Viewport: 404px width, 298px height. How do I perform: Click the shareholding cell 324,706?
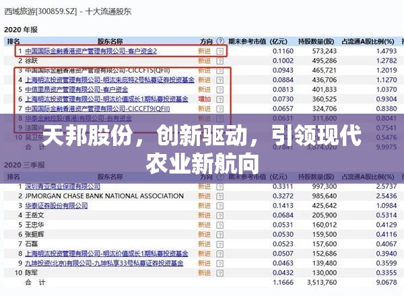click(325, 108)
